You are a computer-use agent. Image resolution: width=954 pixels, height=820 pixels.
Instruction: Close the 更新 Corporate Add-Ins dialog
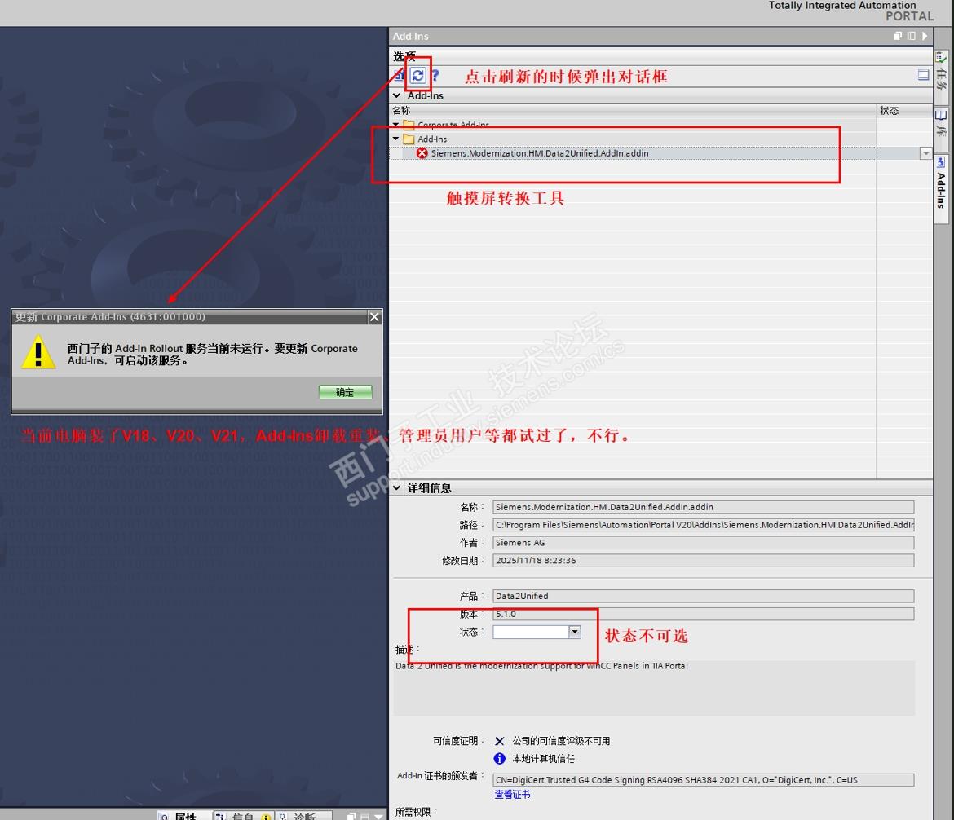(374, 316)
